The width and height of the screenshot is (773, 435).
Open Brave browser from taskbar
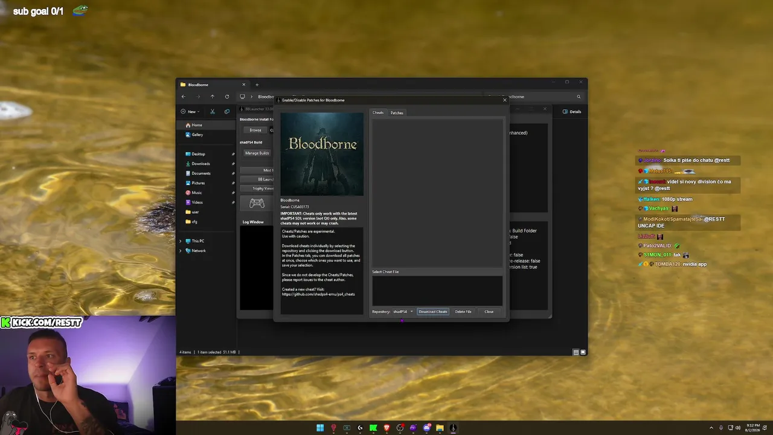(x=386, y=428)
